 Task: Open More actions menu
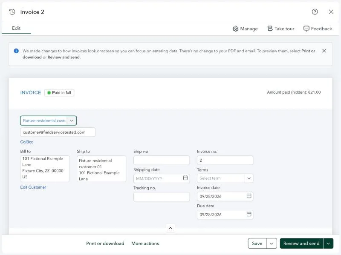point(145,243)
